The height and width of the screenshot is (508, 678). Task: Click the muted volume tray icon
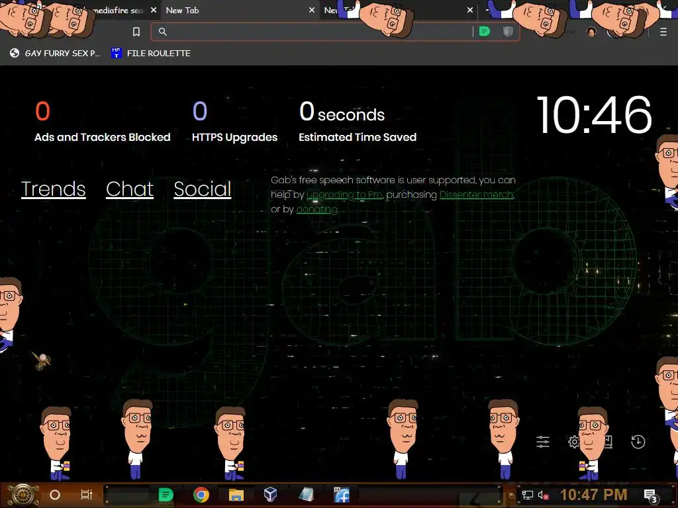[543, 495]
